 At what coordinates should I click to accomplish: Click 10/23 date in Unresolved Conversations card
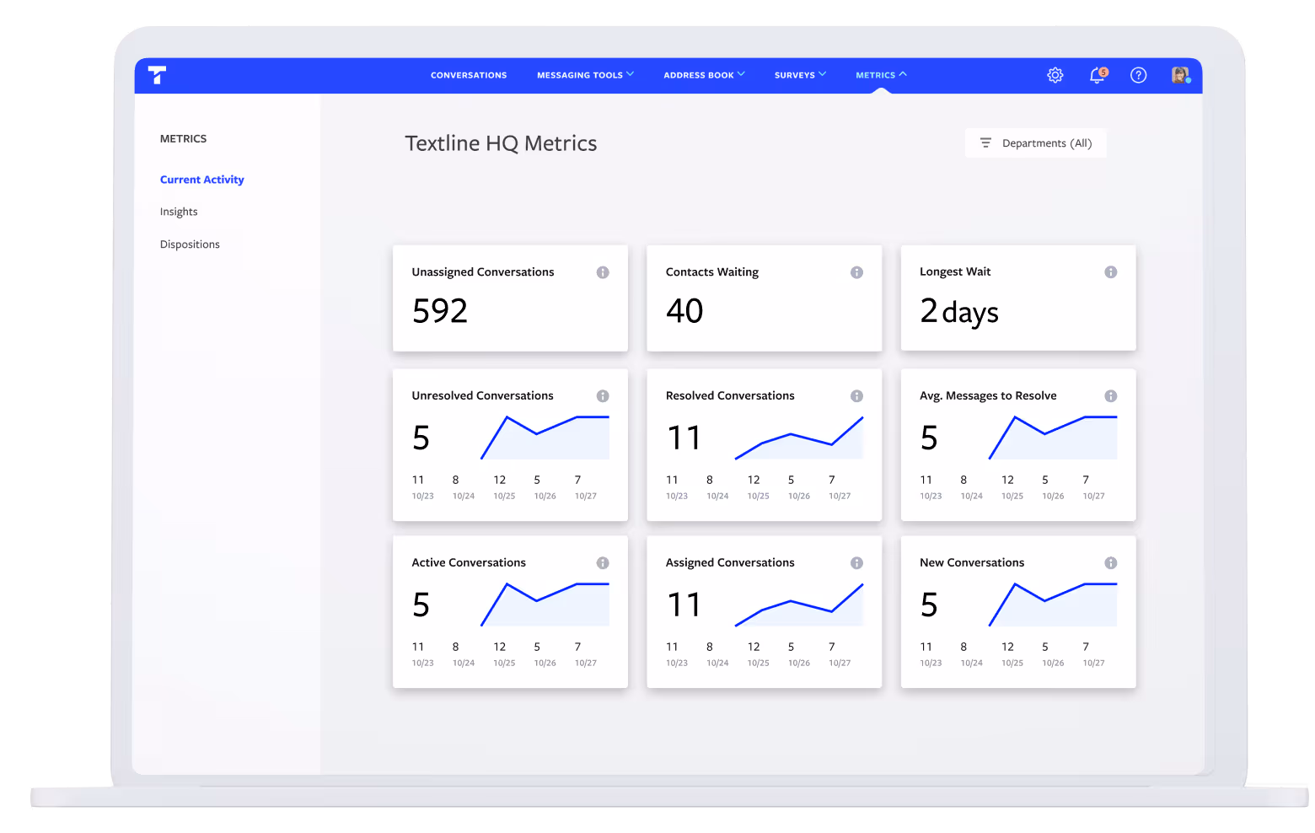tap(423, 496)
